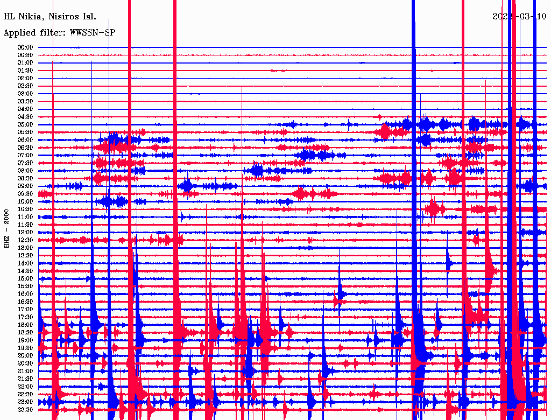Image resolution: width=551 pixels, height=420 pixels.
Task: Click the 07:30 time label
Action: pos(25,163)
